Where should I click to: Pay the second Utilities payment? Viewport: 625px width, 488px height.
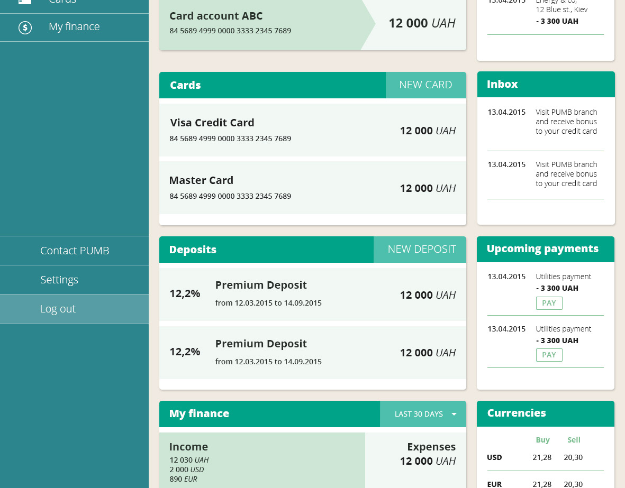click(x=549, y=355)
